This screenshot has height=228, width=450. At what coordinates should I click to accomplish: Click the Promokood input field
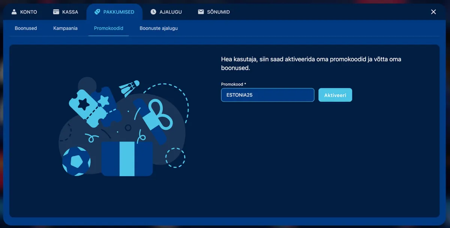click(x=268, y=95)
